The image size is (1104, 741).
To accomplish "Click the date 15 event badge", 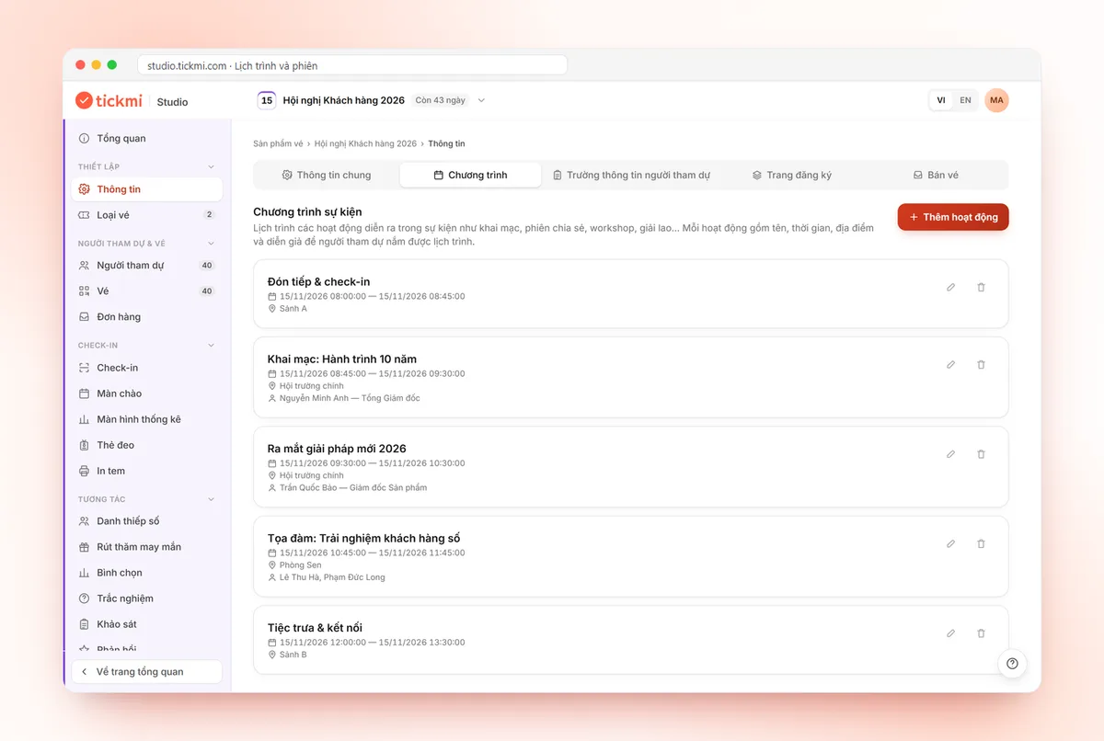I will pos(267,100).
